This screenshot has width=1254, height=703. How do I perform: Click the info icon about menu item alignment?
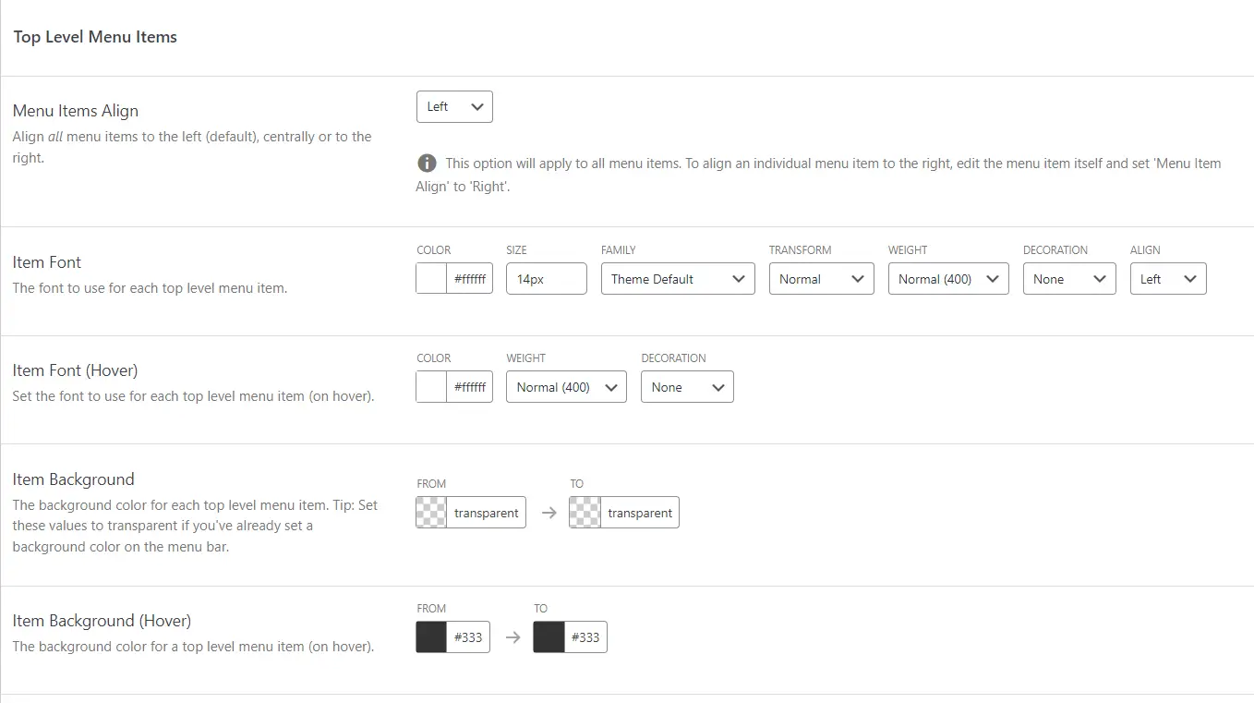tap(427, 163)
